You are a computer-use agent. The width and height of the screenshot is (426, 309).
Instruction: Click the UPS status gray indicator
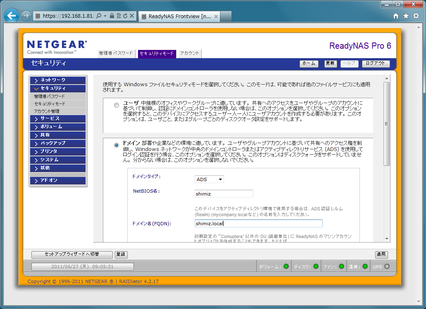387,267
